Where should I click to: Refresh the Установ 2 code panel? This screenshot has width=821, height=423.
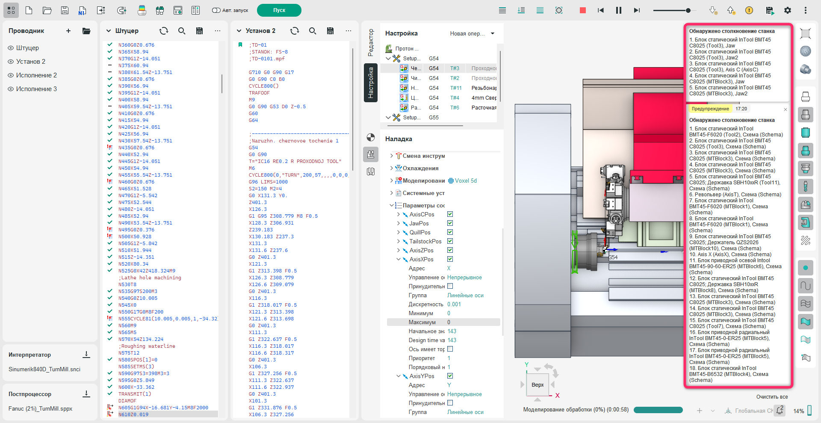[x=294, y=31]
